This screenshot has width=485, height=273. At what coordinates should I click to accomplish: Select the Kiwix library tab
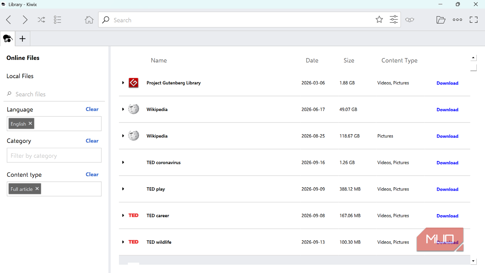tap(8, 39)
